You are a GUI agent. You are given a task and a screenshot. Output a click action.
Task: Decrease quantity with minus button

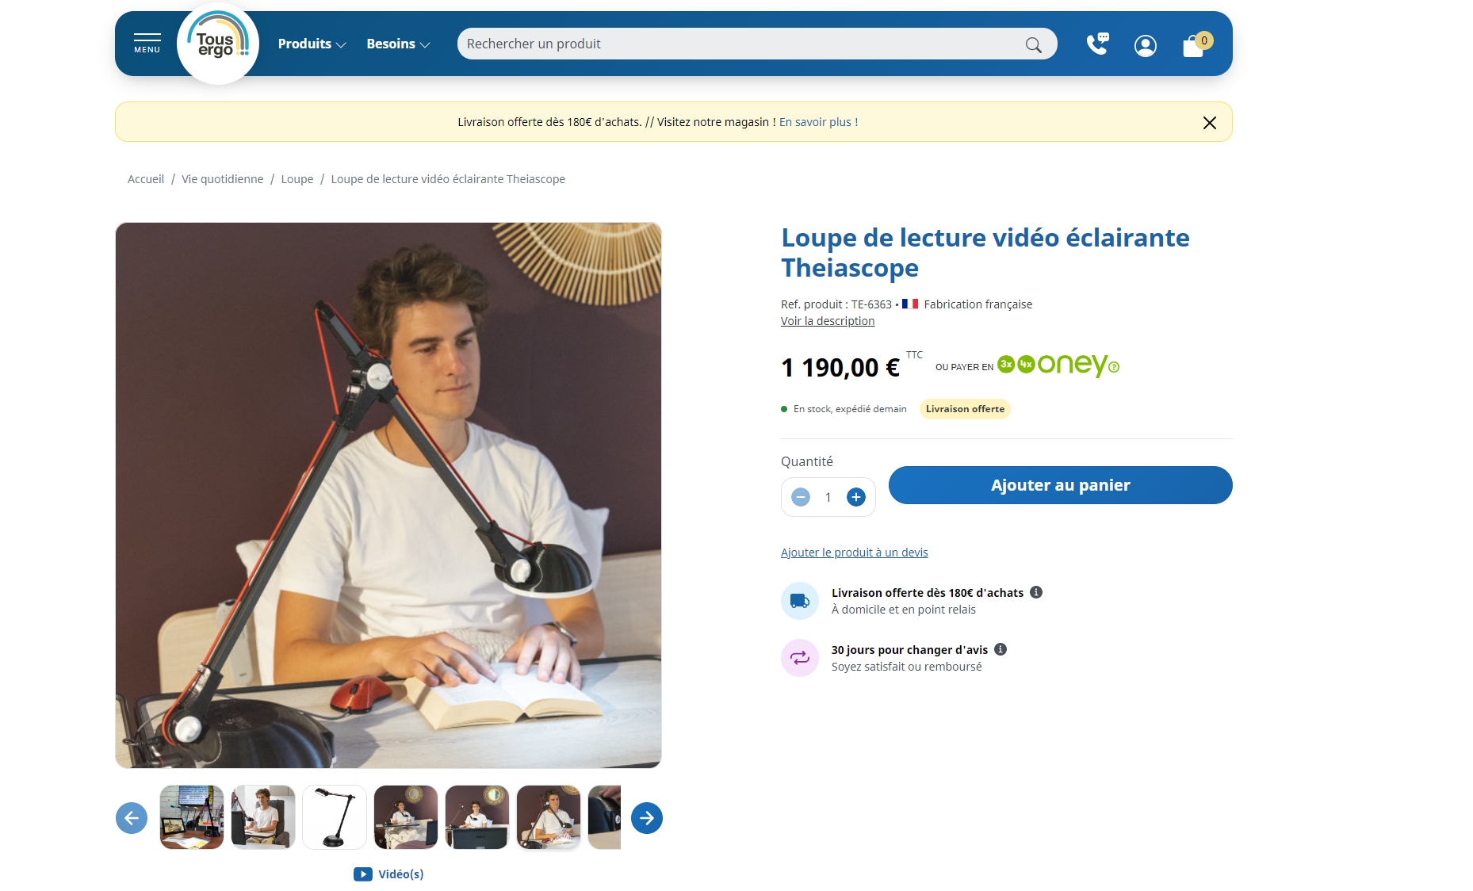pos(801,497)
